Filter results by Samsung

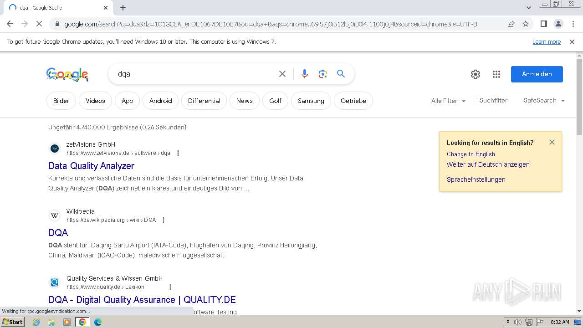311,101
